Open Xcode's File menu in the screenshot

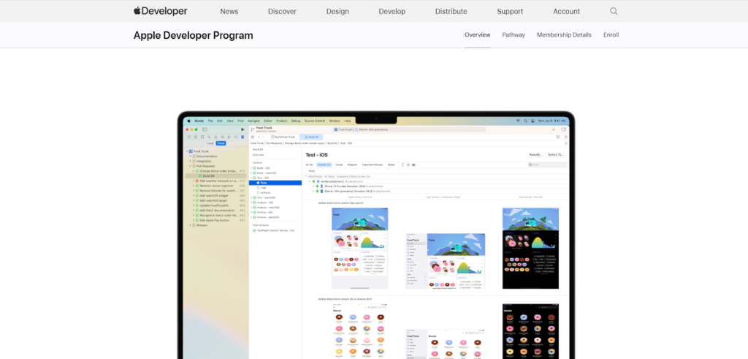click(x=210, y=121)
